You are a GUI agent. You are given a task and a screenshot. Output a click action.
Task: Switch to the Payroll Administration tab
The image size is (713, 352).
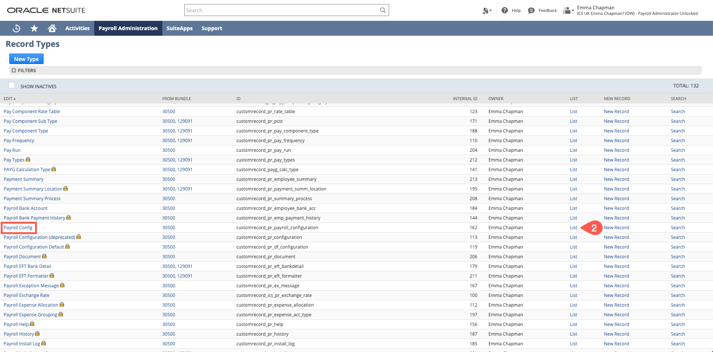tap(128, 28)
